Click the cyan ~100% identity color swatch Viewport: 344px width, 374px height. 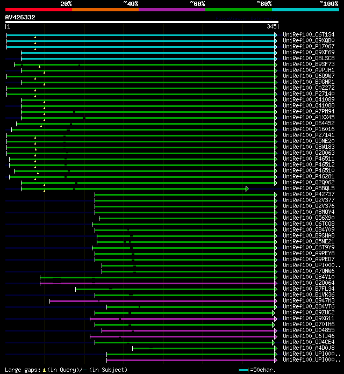point(306,10)
